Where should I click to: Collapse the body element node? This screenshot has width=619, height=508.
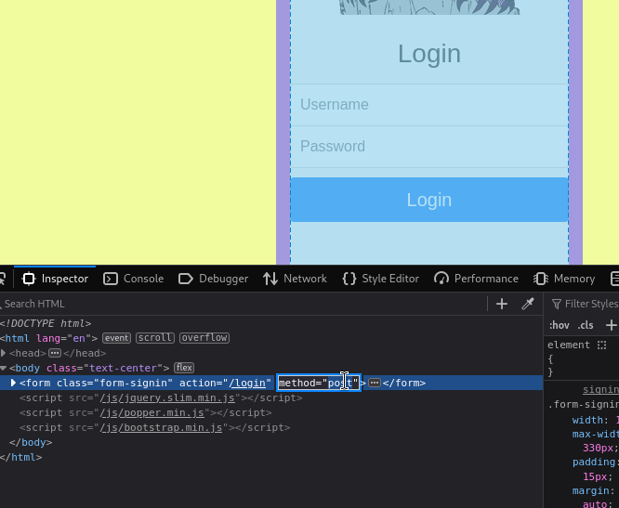coord(3,368)
